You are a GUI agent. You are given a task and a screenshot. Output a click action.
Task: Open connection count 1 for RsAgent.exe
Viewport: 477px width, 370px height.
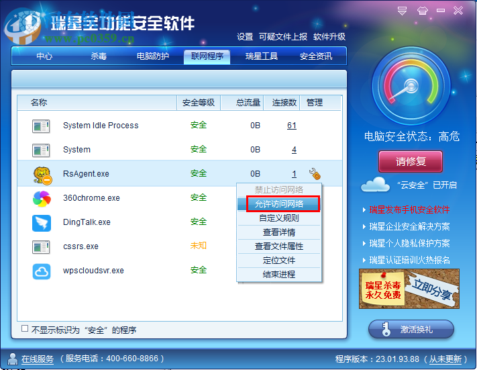(294, 174)
